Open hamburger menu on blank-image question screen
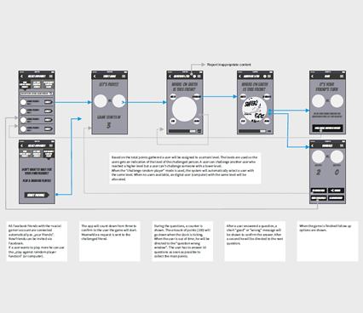The image size is (363, 313). pos(199,76)
